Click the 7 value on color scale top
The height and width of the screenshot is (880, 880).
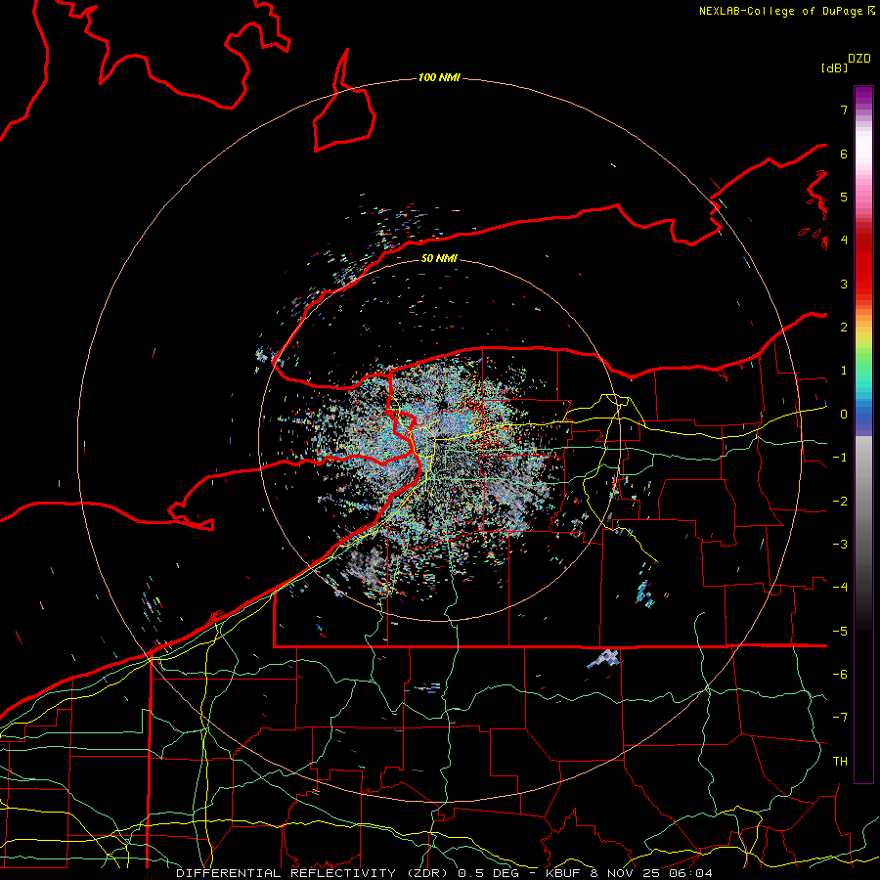[x=844, y=110]
